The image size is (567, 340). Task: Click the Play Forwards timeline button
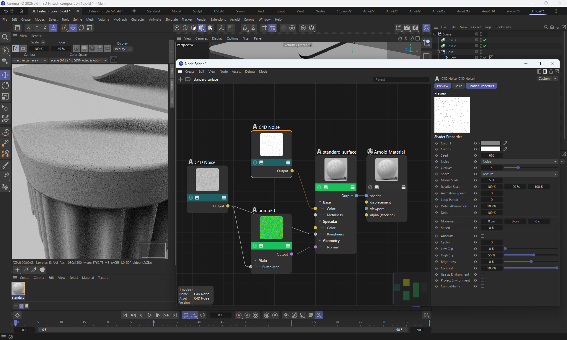[149, 315]
